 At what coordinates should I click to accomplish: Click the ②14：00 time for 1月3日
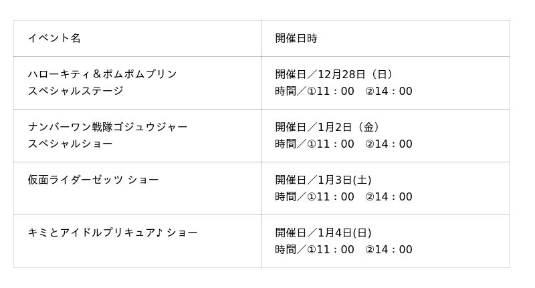tap(389, 196)
